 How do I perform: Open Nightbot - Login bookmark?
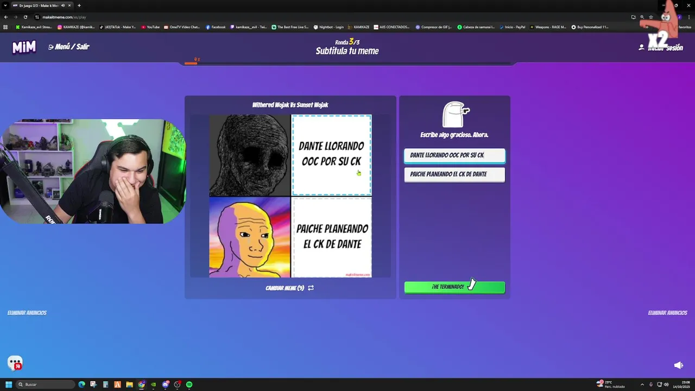pyautogui.click(x=328, y=27)
